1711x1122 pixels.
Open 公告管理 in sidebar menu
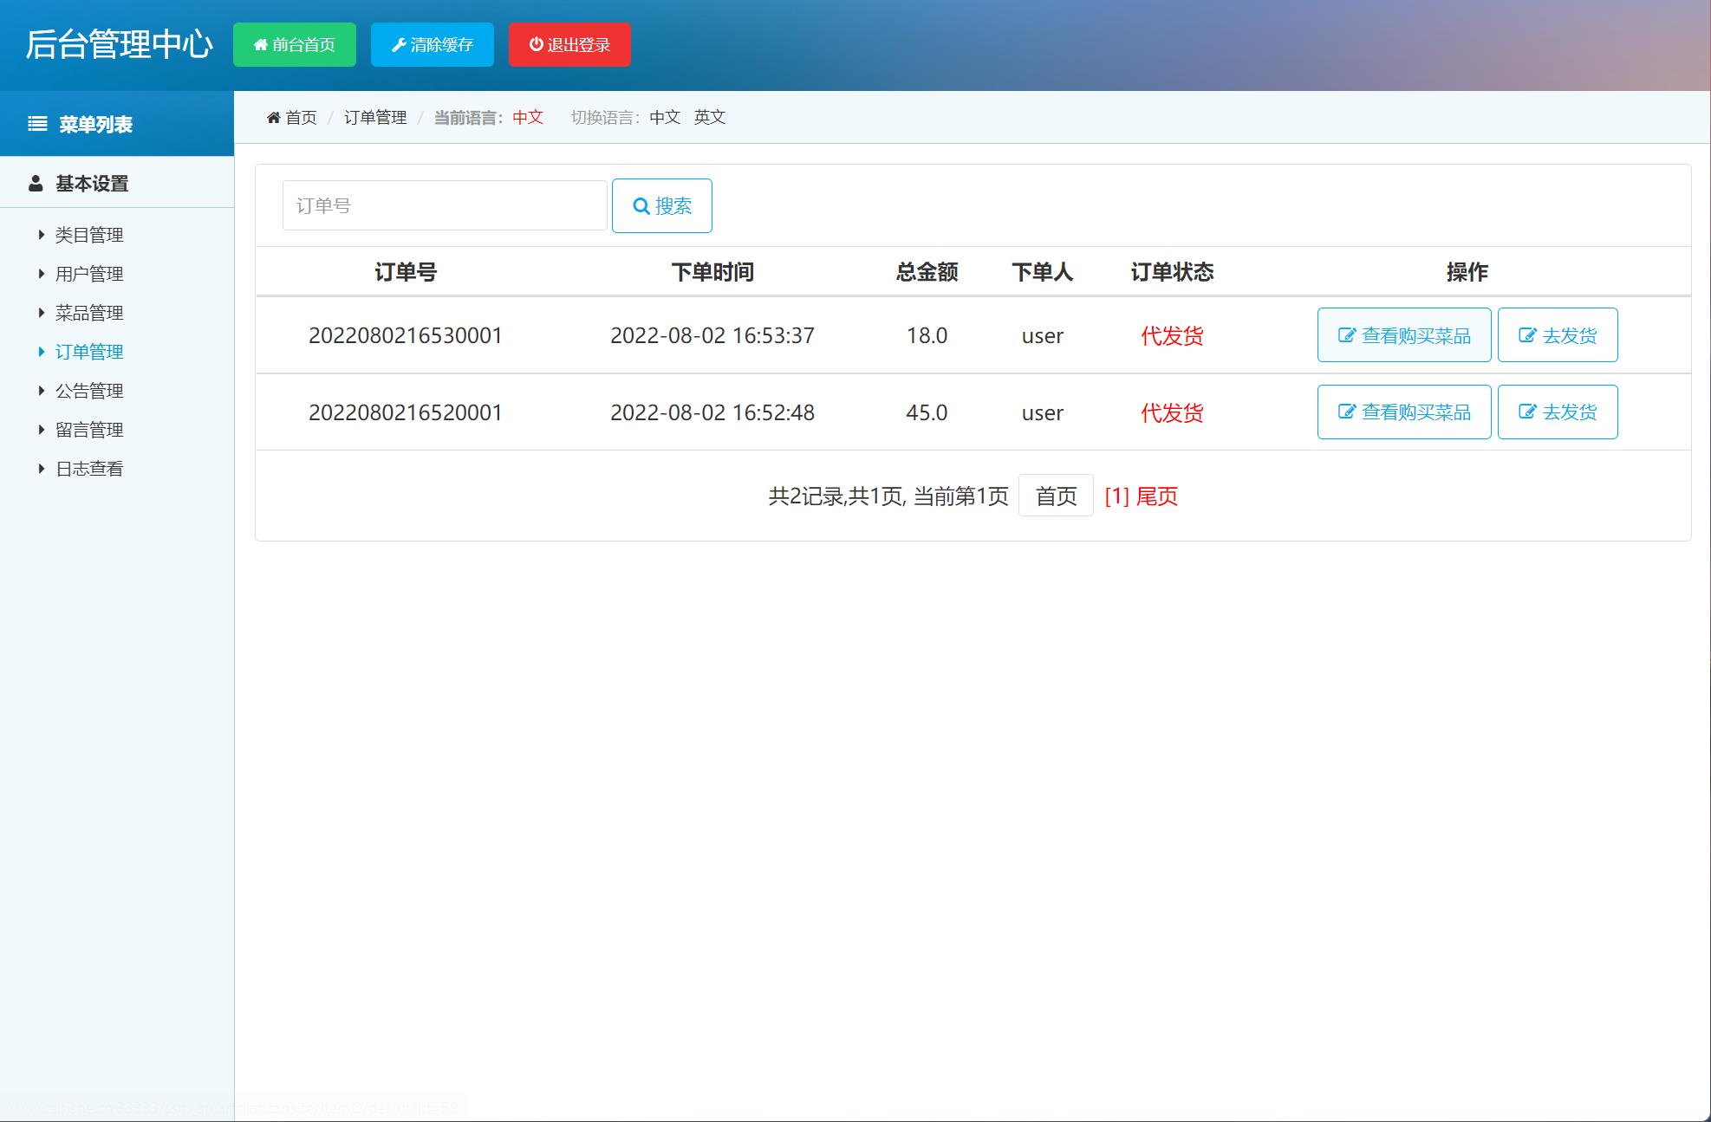[x=89, y=391]
